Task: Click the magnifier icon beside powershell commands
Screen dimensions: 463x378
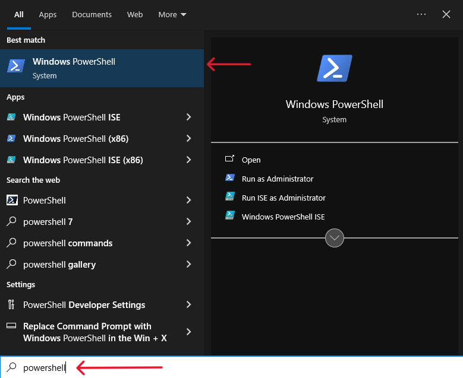Action: [x=11, y=243]
